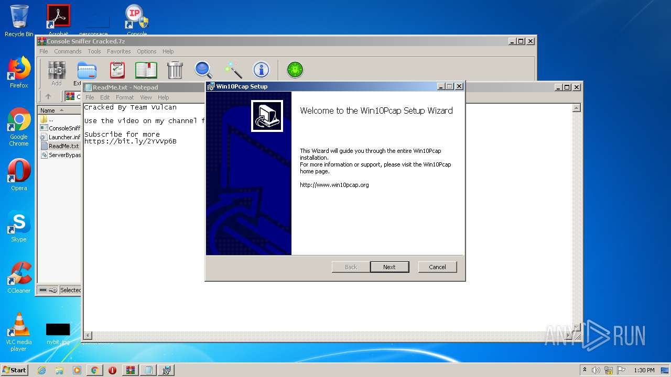Click the View book icon in WinRAR
The height and width of the screenshot is (377, 671).
(146, 70)
